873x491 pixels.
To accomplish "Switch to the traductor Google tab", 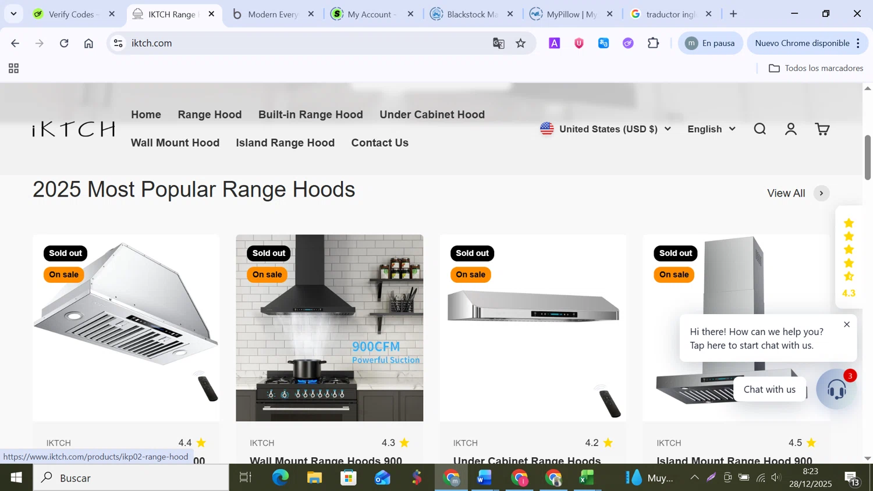I will [x=670, y=14].
